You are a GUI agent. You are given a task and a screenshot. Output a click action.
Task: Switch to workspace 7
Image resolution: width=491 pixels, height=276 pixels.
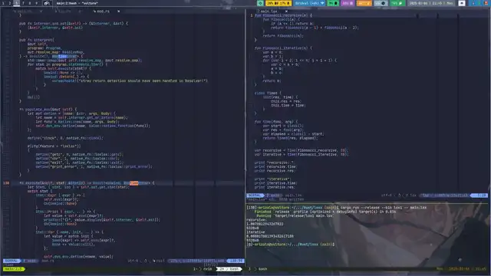point(23,3)
